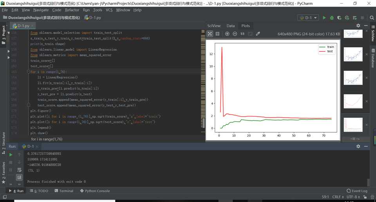Run the D-1 configuration with green play icon
Viewport: 376px width, 202px height.
pyautogui.click(x=324, y=18)
